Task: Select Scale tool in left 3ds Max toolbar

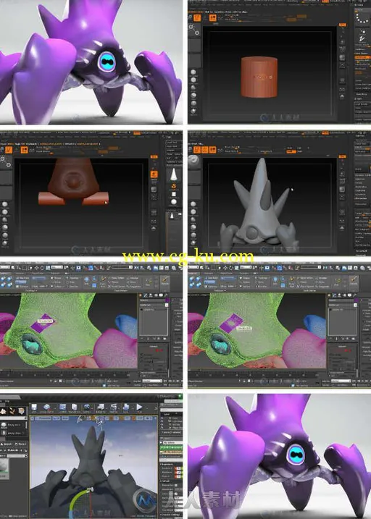Action: [48, 267]
